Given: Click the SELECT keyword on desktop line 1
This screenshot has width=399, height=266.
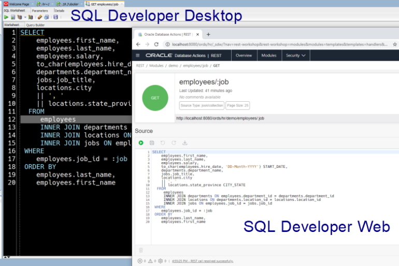Looking at the screenshot, I should pos(32,33).
